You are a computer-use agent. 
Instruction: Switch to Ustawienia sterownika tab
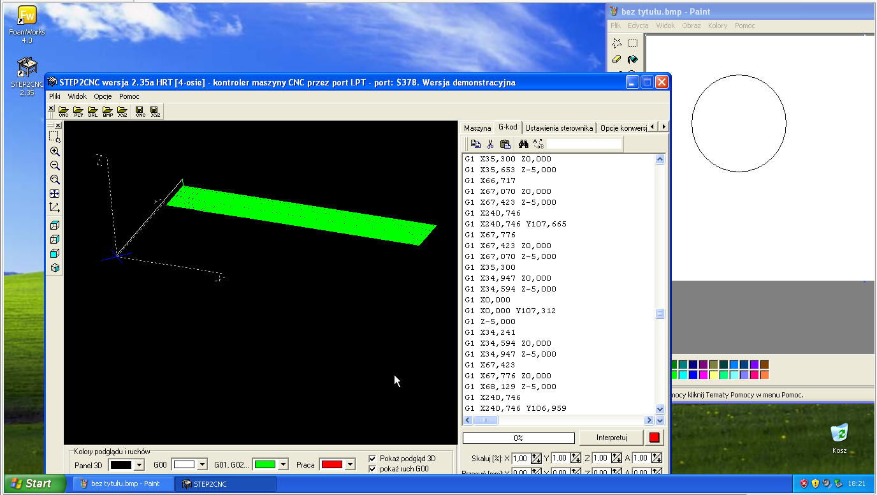coord(559,128)
